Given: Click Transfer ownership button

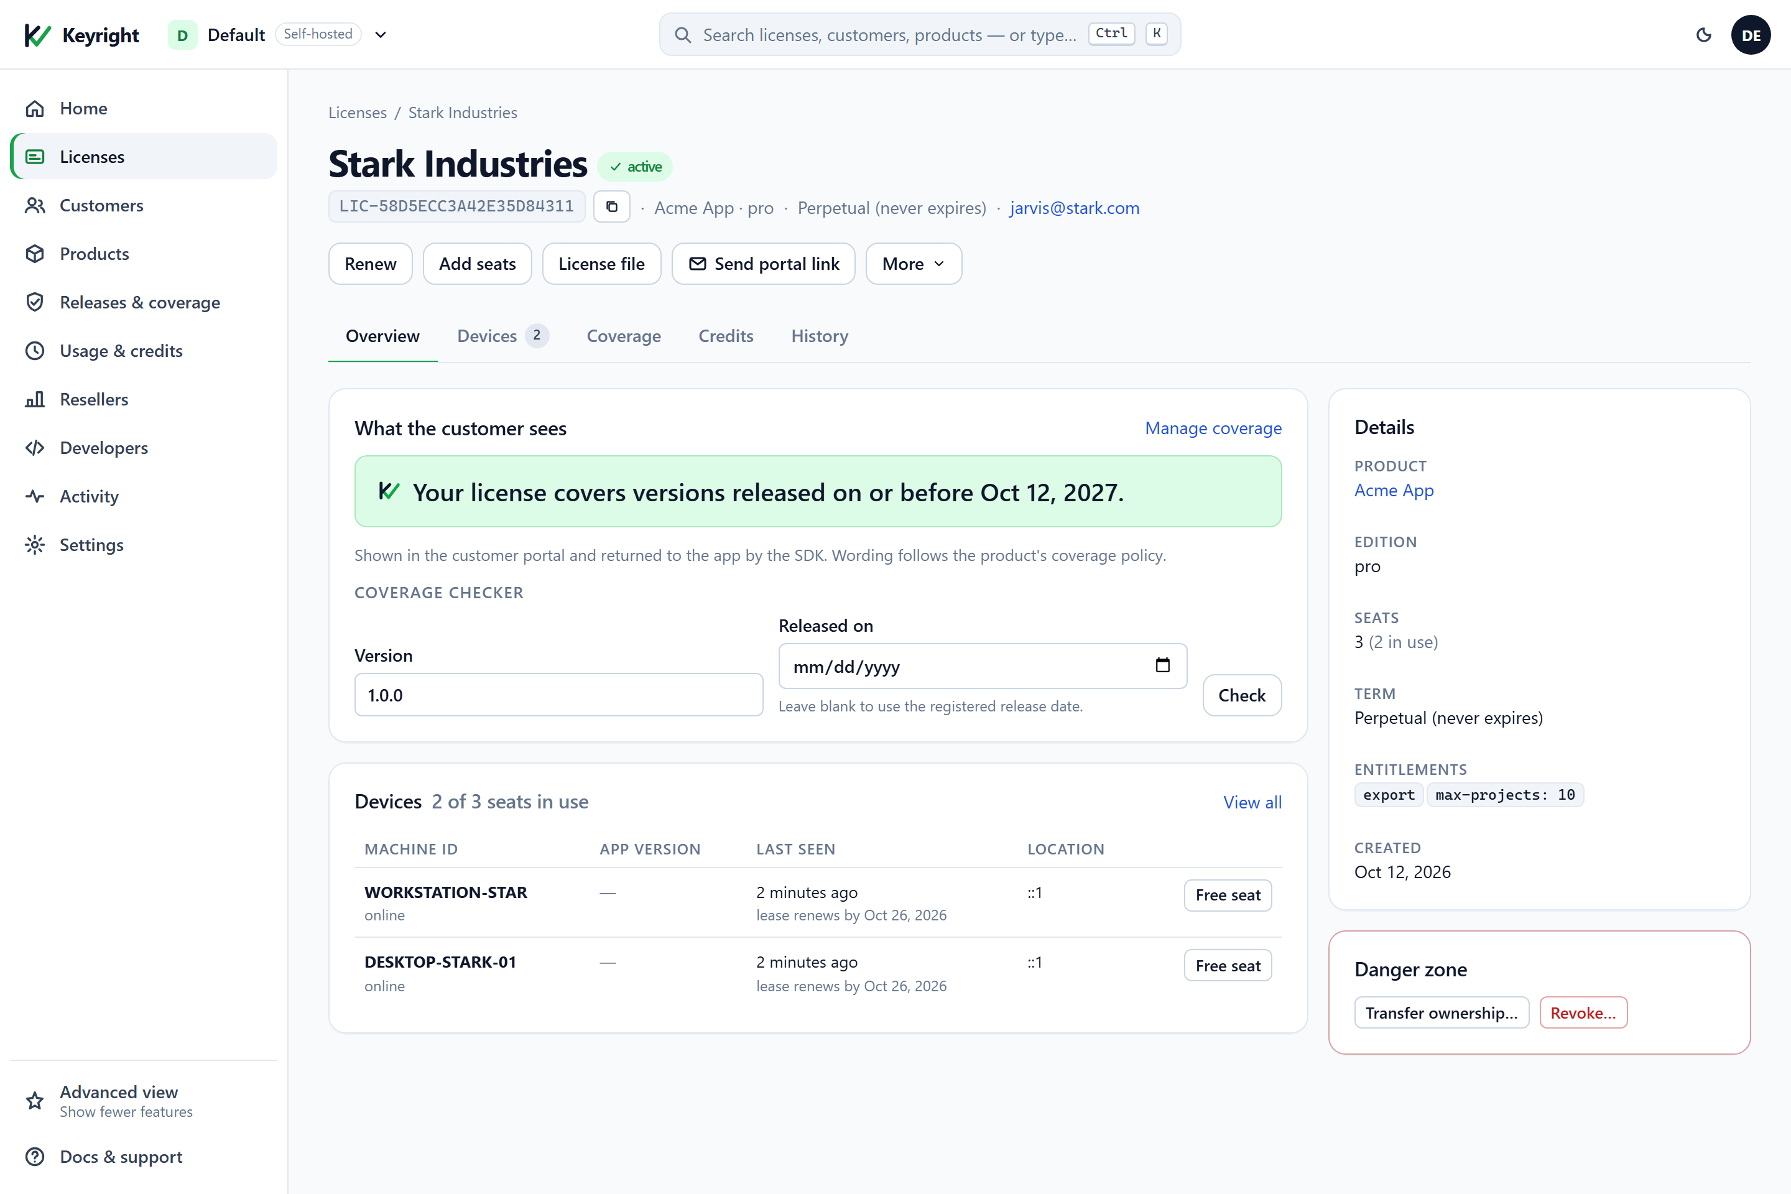Looking at the screenshot, I should pos(1442,1013).
